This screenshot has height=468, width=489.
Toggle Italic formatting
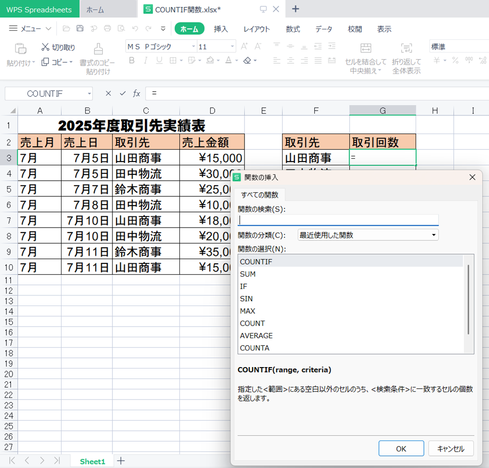[145, 60]
